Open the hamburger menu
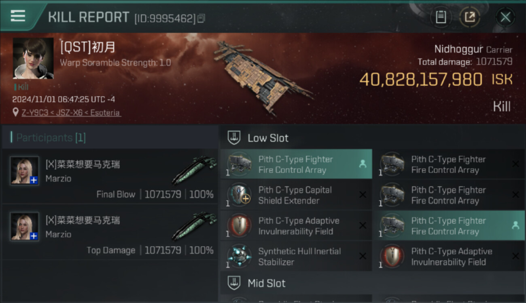 [18, 16]
